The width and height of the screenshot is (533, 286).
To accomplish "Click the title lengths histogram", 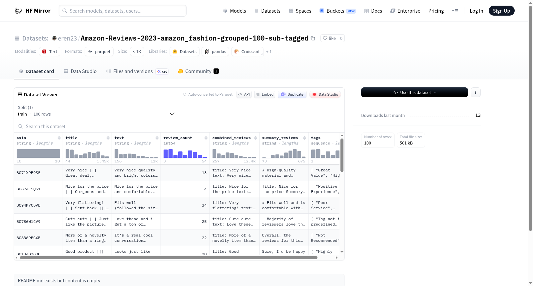I will coord(87,153).
